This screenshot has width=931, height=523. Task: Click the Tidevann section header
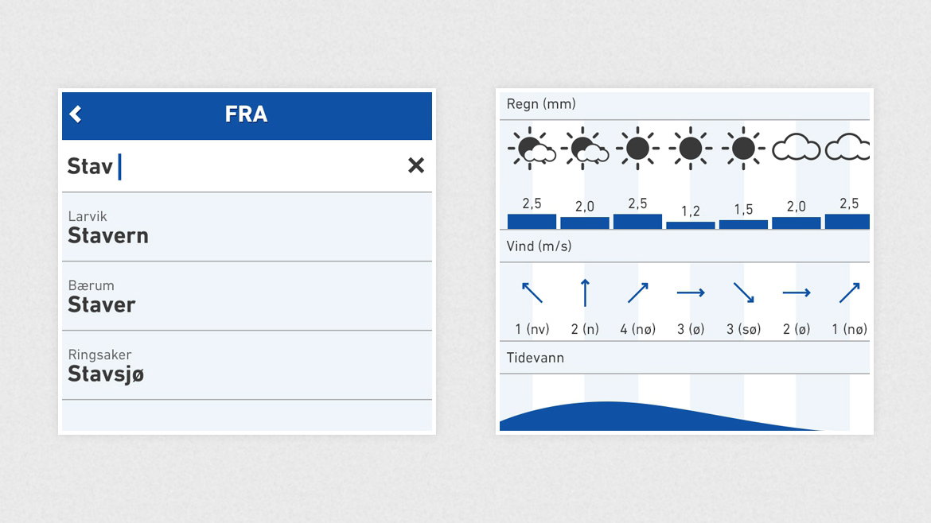[684, 358]
